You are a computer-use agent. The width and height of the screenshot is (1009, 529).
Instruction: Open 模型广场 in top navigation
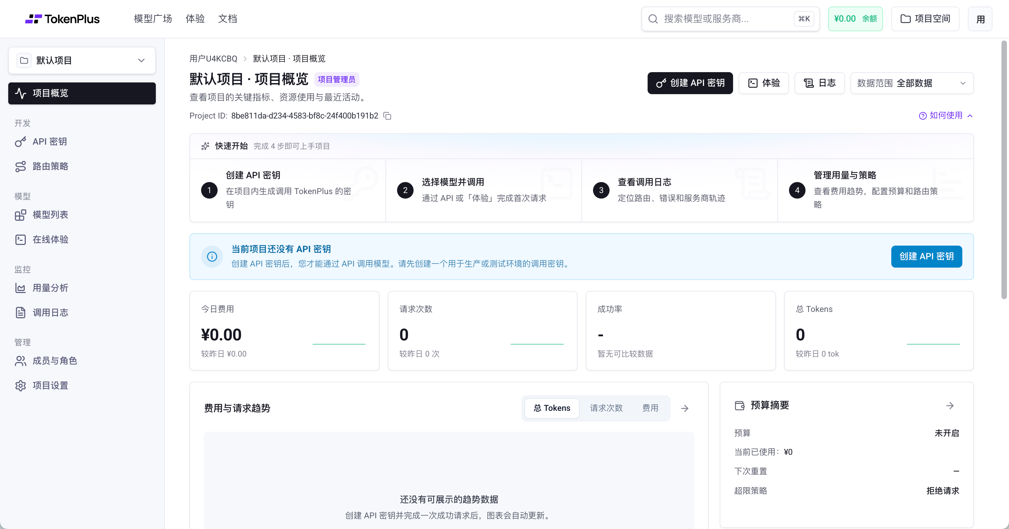point(153,19)
